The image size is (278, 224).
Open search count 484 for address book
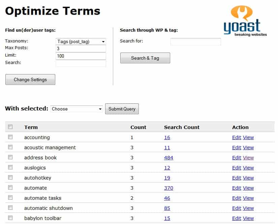[x=168, y=157]
